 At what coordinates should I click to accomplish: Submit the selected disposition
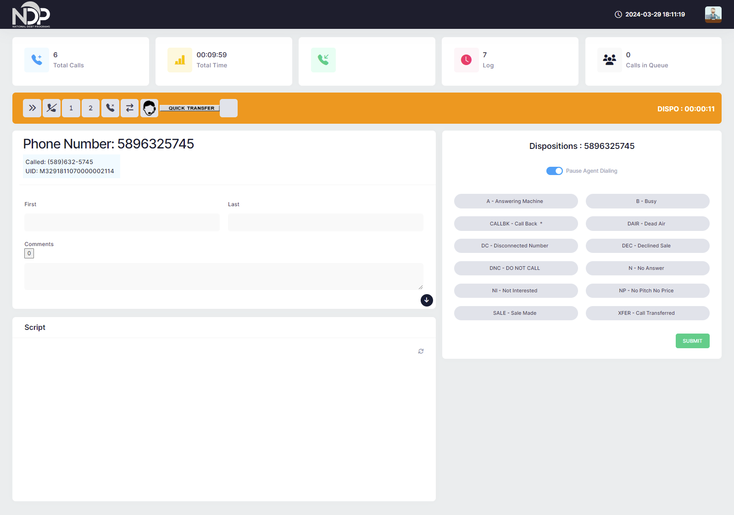(692, 341)
